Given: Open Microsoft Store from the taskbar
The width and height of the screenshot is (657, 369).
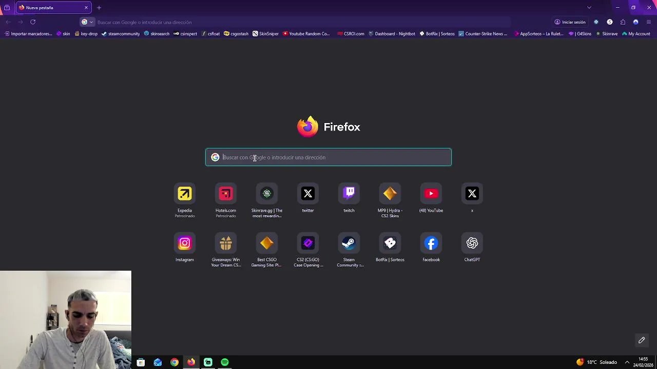Looking at the screenshot, I should pyautogui.click(x=141, y=362).
